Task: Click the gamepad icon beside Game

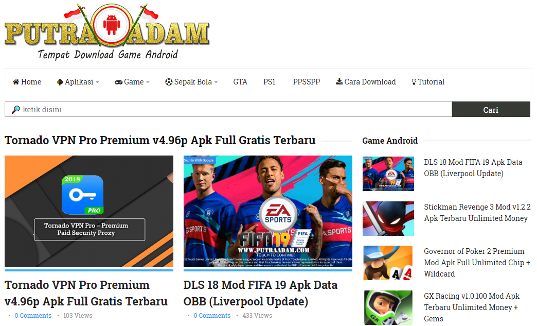Action: click(118, 82)
